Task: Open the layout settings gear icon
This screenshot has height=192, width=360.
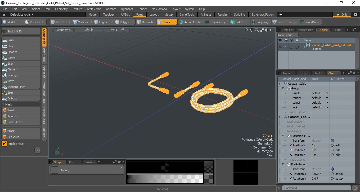Action: pyautogui.click(x=355, y=15)
